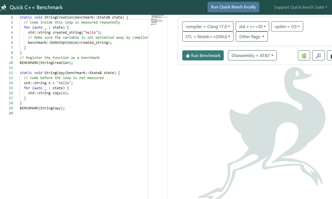Image resolution: width=332 pixels, height=199 pixels.
Task: Change the optim = O3 setting
Action: (x=287, y=27)
